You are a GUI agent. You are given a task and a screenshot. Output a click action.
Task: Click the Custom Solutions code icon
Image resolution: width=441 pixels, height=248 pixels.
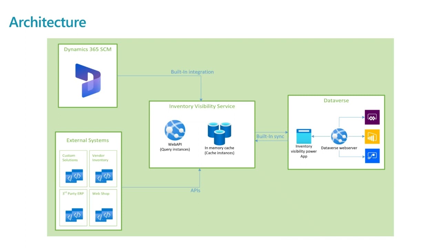74,176
